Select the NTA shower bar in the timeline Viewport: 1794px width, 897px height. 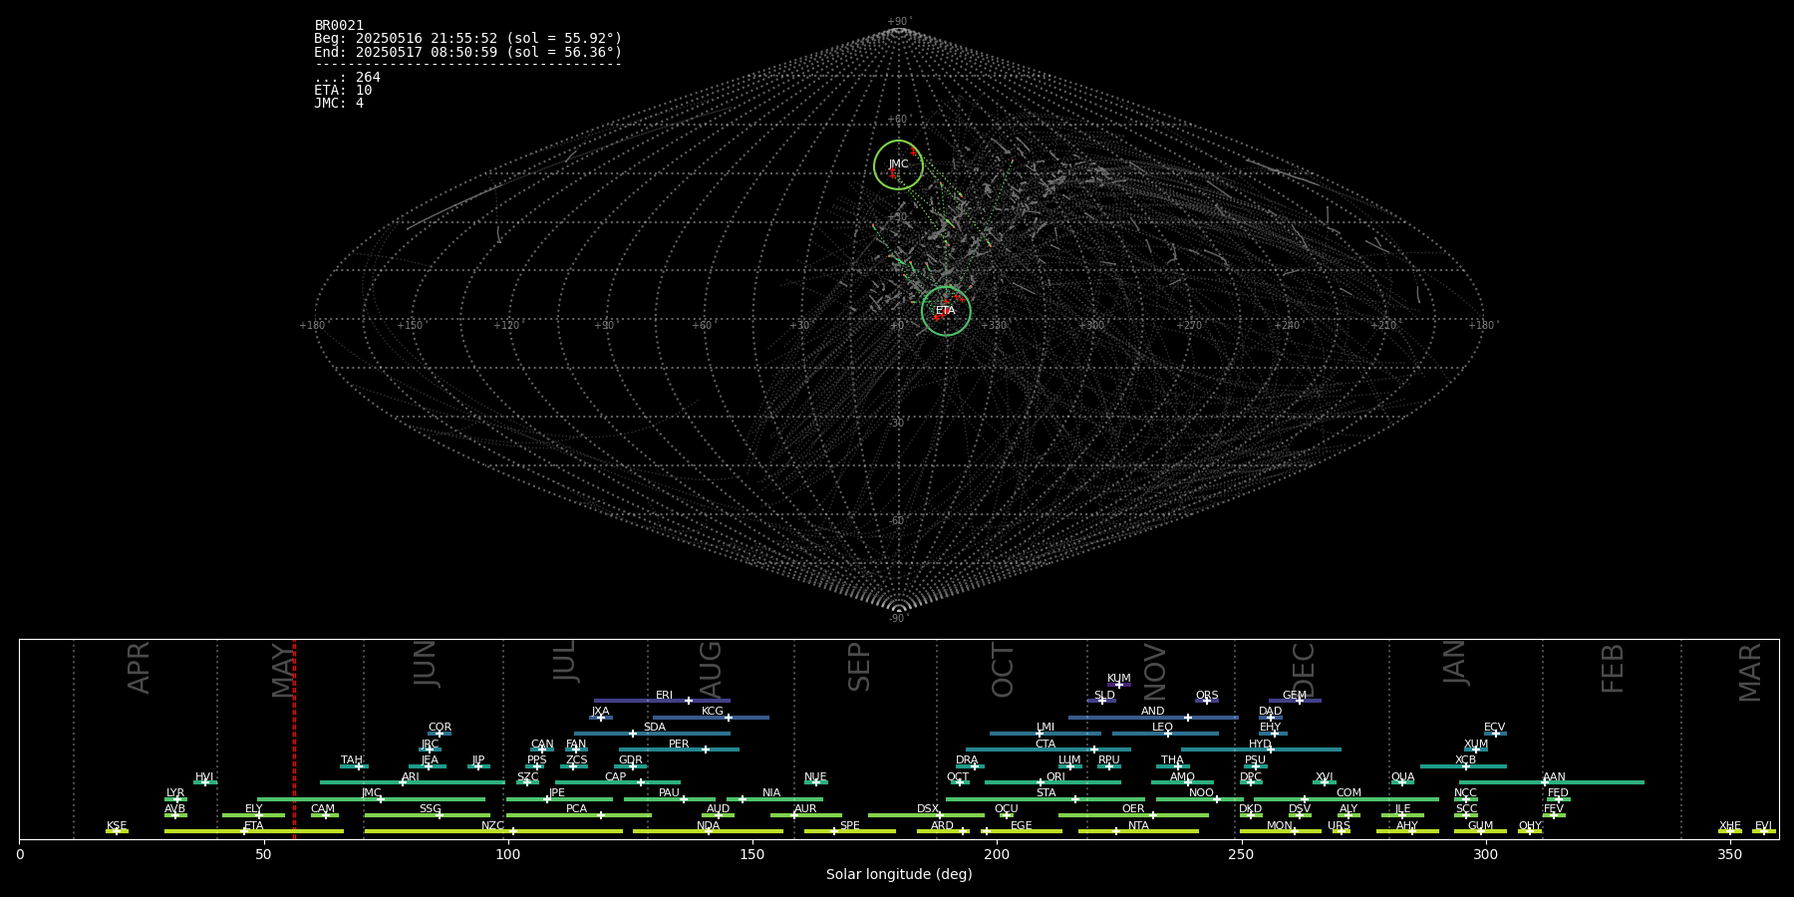1138,831
